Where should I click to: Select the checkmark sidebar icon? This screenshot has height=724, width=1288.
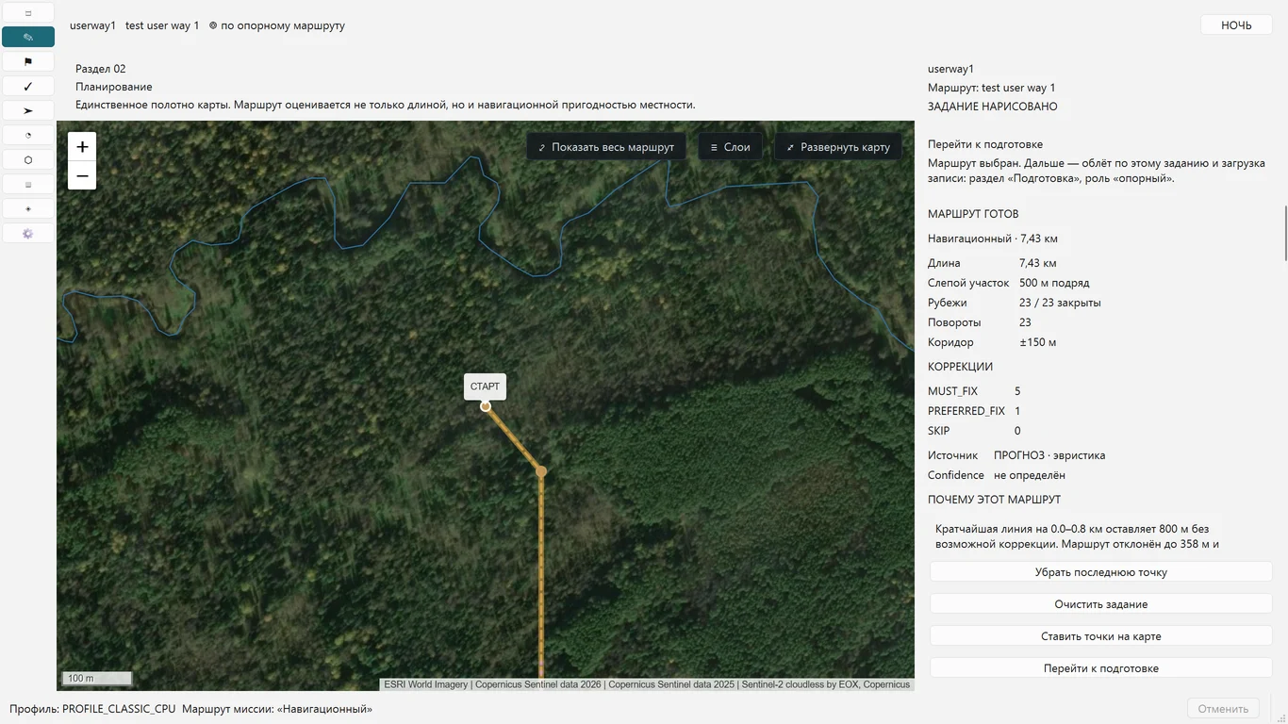28,86
